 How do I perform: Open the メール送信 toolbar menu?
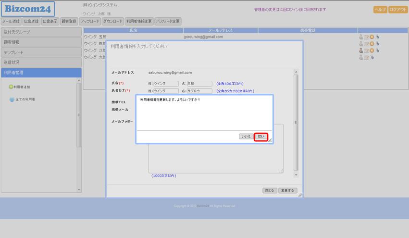(11, 21)
